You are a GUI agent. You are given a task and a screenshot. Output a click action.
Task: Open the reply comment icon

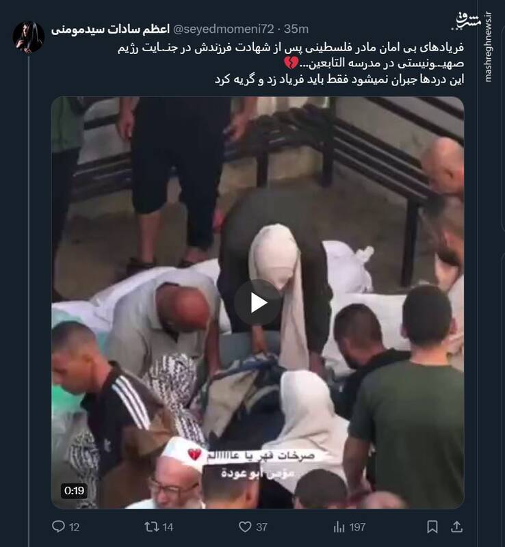point(58,526)
